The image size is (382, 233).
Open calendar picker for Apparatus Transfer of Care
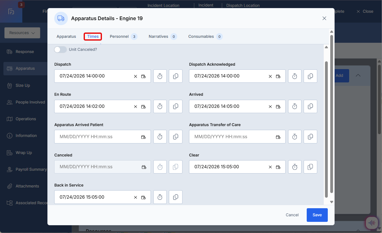278,137
